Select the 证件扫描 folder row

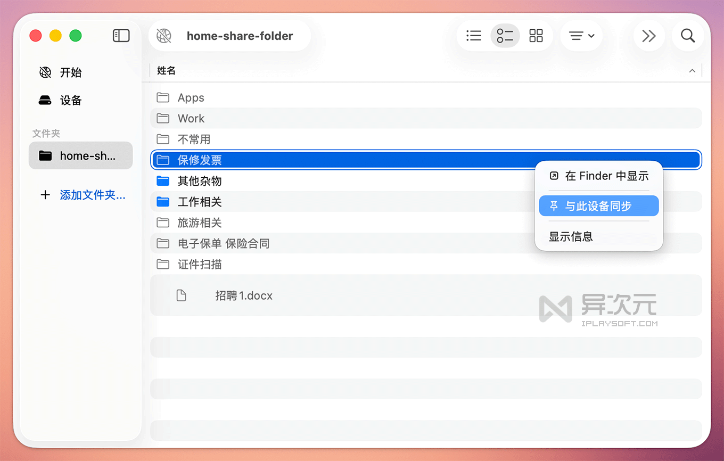[x=426, y=264]
